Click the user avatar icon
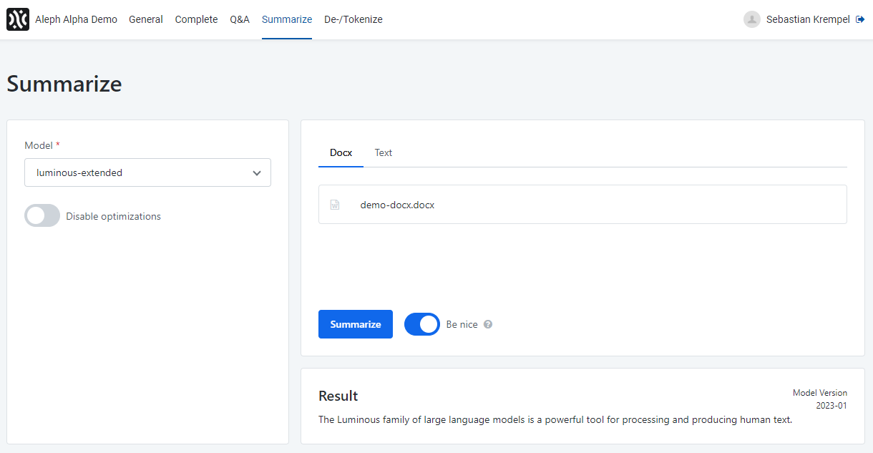The width and height of the screenshot is (873, 453). pyautogui.click(x=751, y=19)
